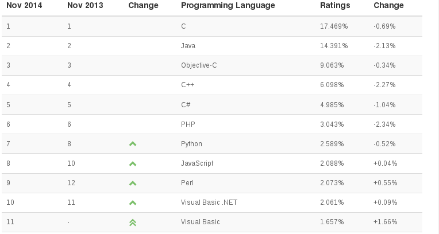Screen dimensions: 439x234
Task: Click the +0.09% change value
Action: click(x=386, y=202)
